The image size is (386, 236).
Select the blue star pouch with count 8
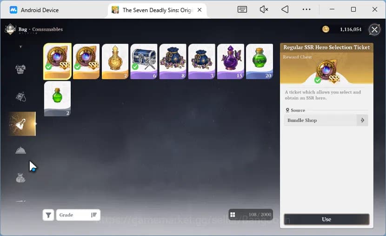[173, 61]
